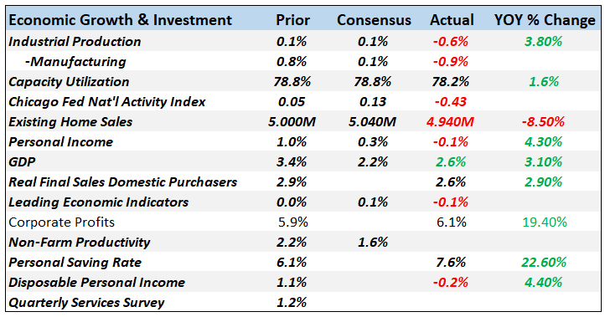Click Corporate Profits YOY value 19.40%
Image resolution: width=605 pixels, height=317 pixels.
[545, 222]
